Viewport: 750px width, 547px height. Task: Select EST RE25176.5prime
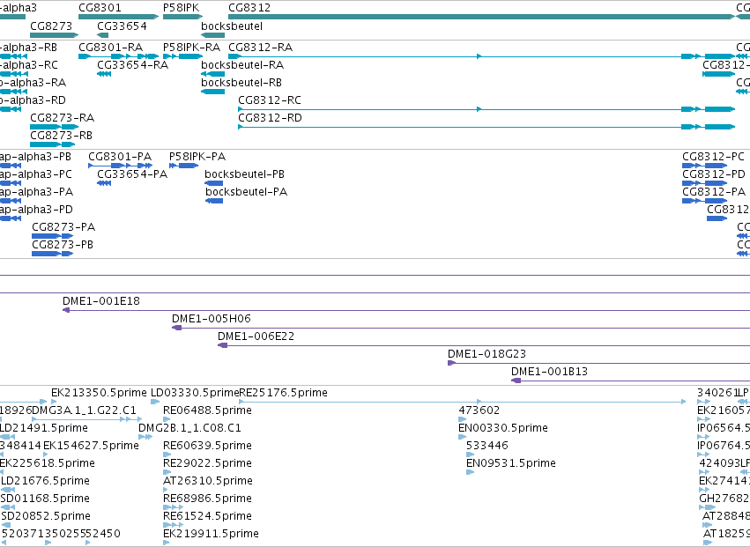[283, 393]
